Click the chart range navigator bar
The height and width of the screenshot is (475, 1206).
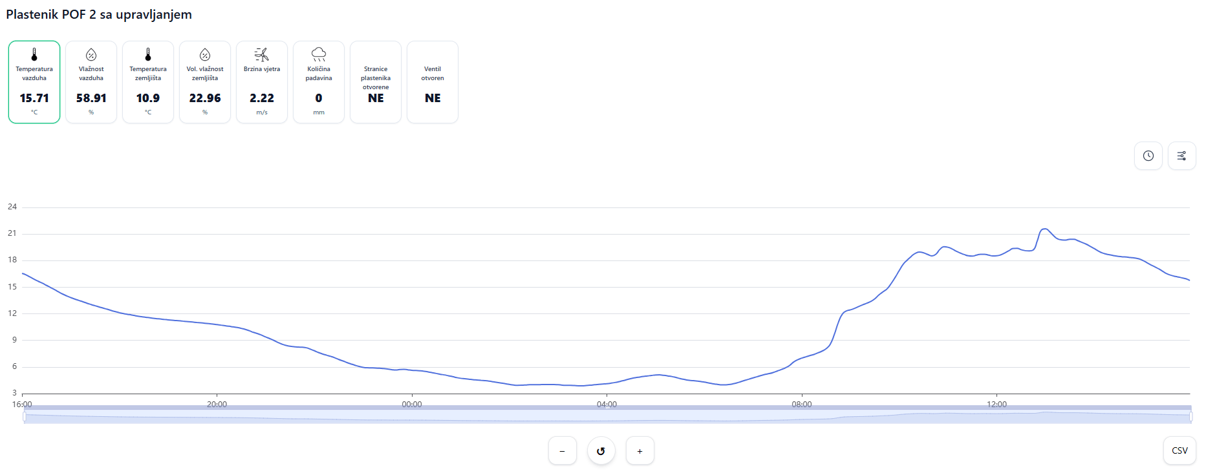click(x=607, y=417)
